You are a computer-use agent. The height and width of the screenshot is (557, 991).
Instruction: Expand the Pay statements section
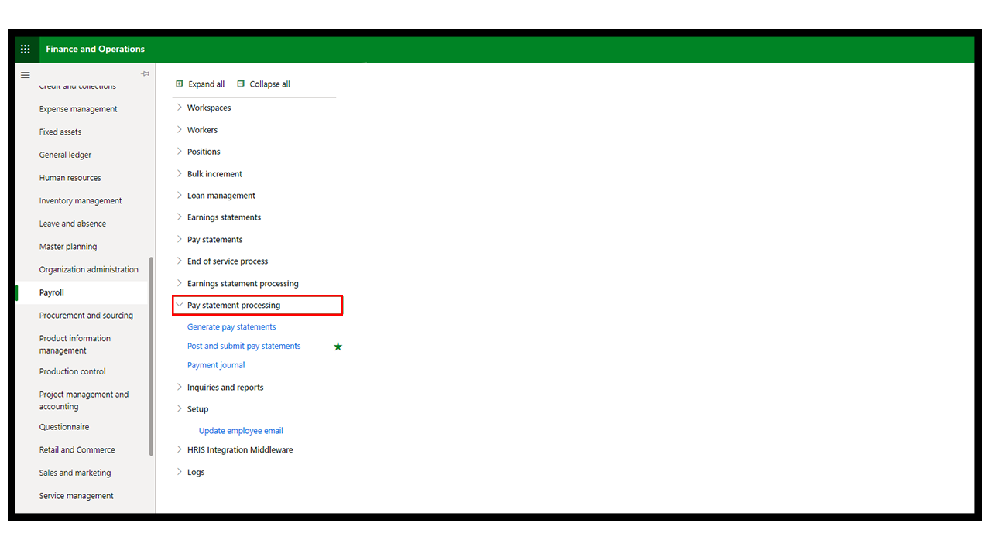[x=180, y=240]
